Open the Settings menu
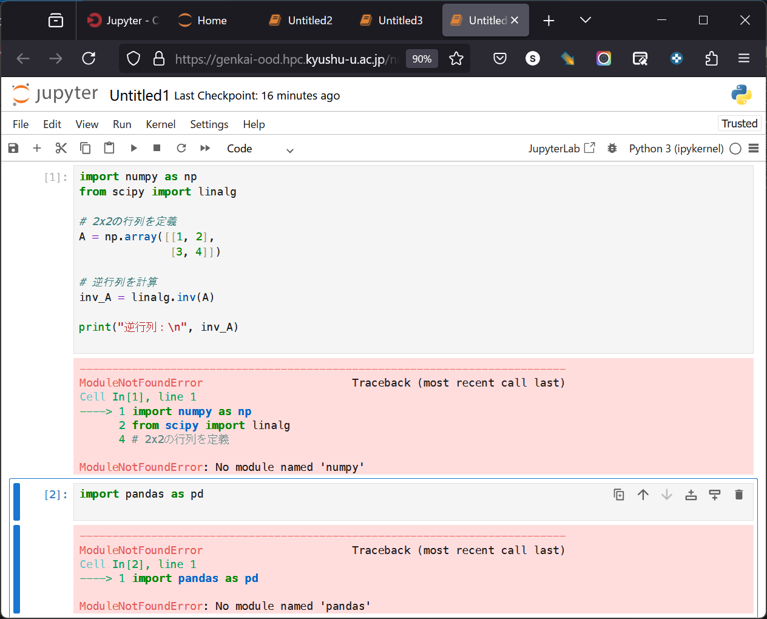Viewport: 767px width, 619px height. (209, 124)
